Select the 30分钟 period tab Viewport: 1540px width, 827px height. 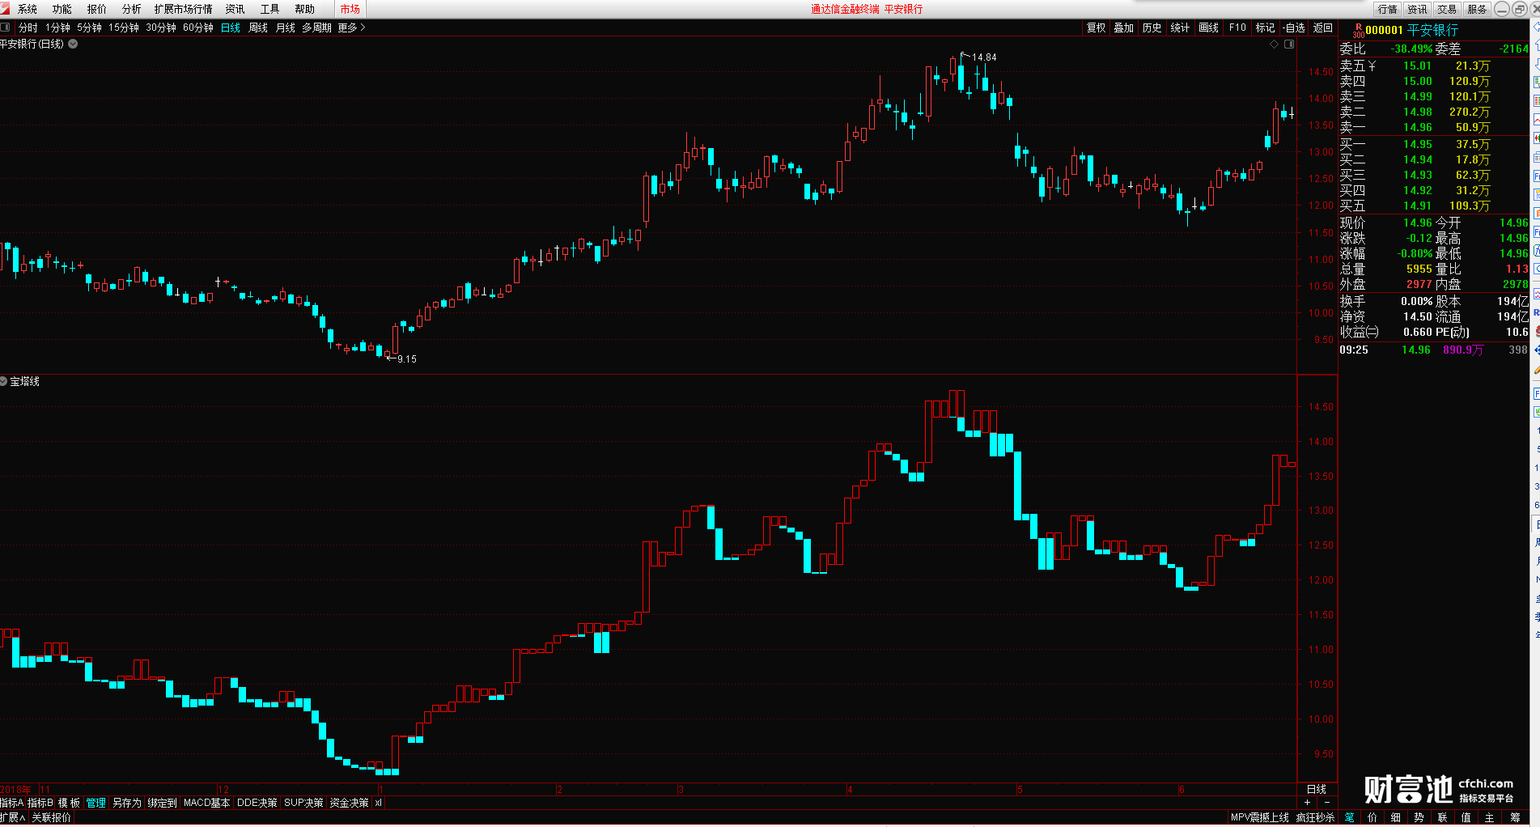(x=161, y=28)
